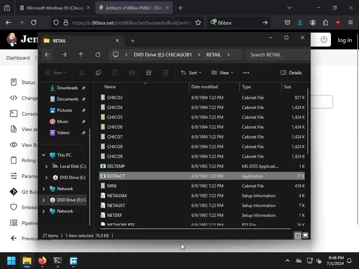The image size is (359, 269).
Task: Switch to details list view icon
Action: (x=298, y=235)
